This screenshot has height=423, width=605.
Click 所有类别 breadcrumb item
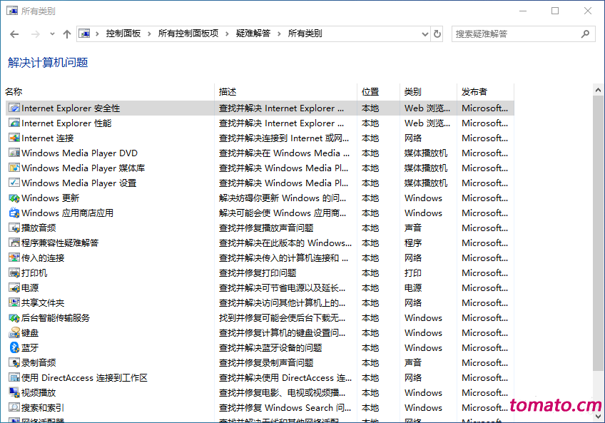305,34
